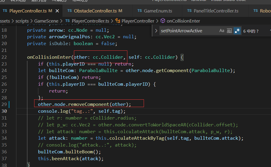271x167 pixels.
Task: Click onCollisionEnter method breadcrumb
Action: pos(183,21)
